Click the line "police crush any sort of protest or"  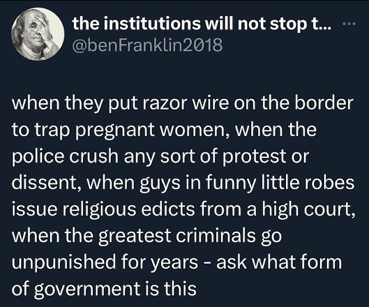coord(160,156)
